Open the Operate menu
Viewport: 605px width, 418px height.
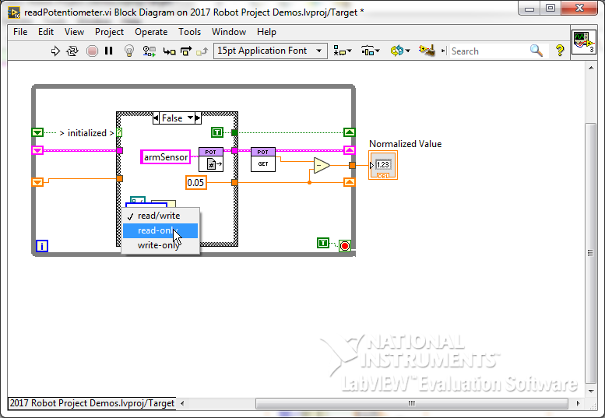[x=151, y=32]
